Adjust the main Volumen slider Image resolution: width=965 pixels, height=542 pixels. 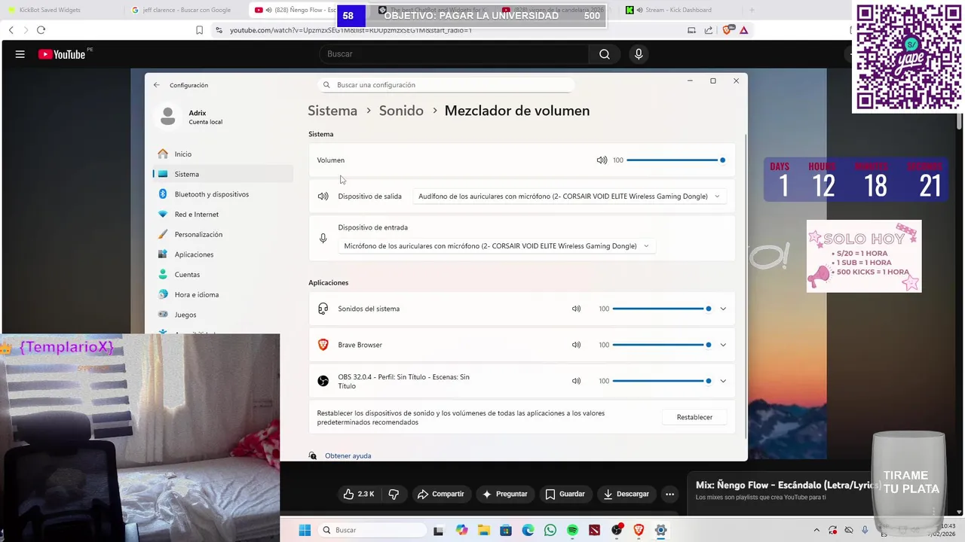[x=675, y=160]
